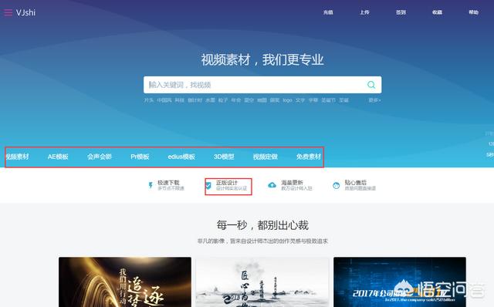Click the cloud icon for 海量更新
Viewport: 494px width, 307px height.
tap(272, 185)
